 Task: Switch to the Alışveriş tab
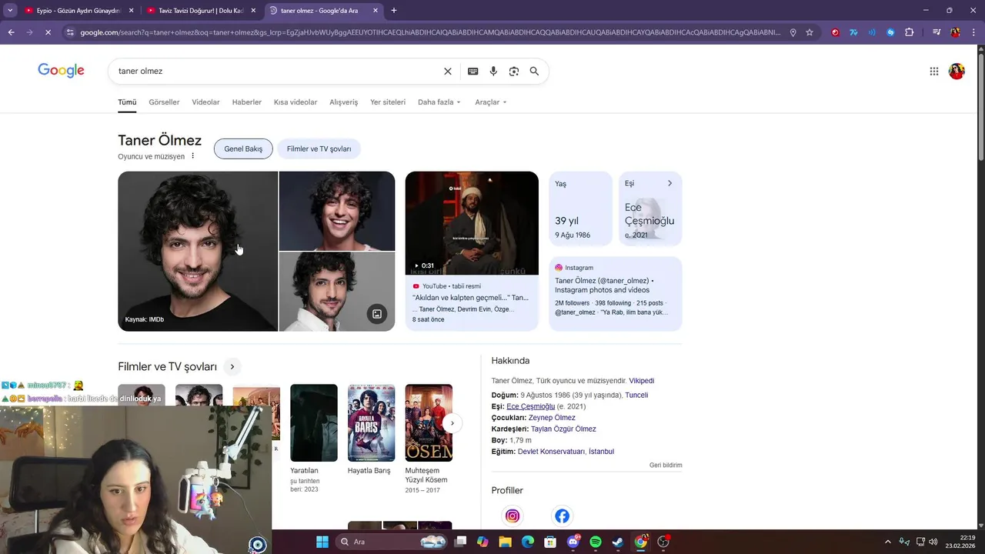click(x=343, y=102)
